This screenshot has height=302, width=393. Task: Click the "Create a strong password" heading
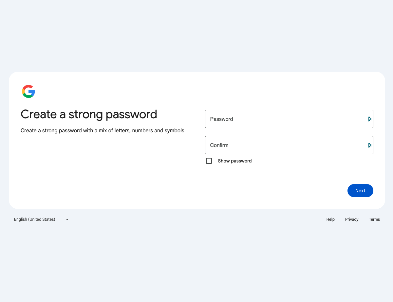(89, 114)
